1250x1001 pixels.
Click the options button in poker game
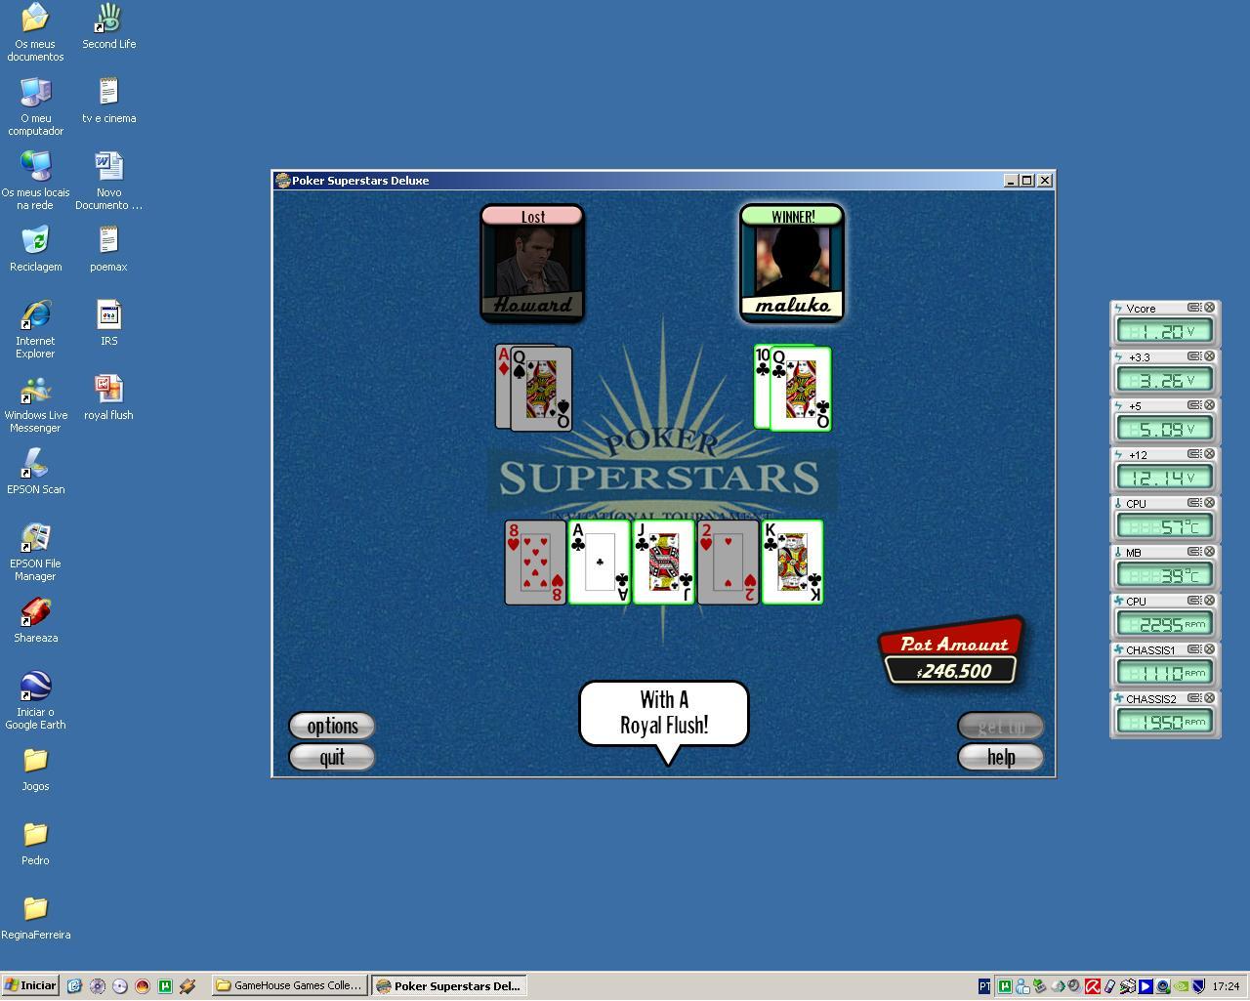pyautogui.click(x=332, y=726)
